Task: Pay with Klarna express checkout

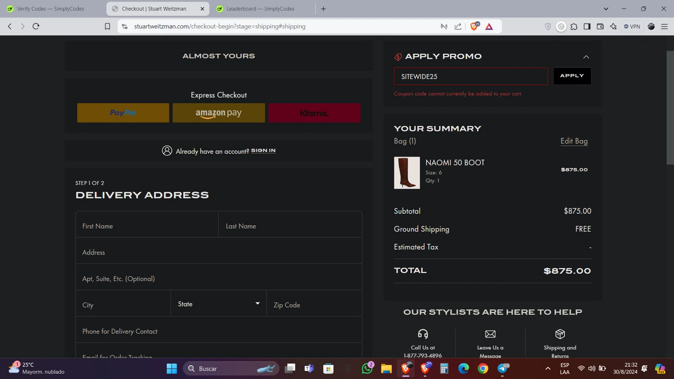Action: (315, 113)
